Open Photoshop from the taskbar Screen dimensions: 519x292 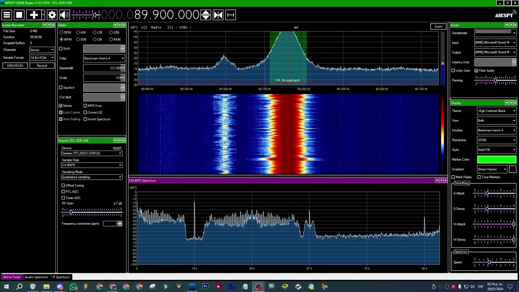pyautogui.click(x=205, y=287)
